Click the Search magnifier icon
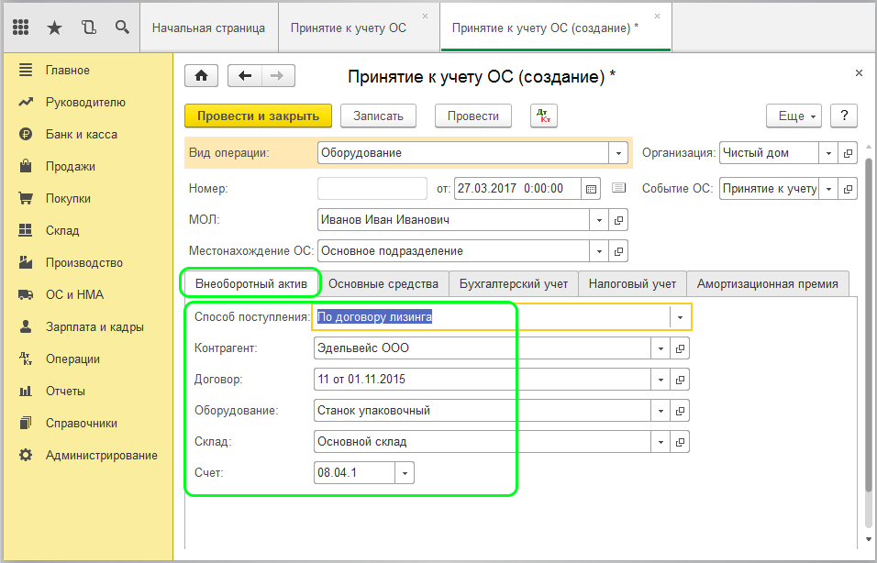Screen dimensions: 877x563 click(122, 28)
